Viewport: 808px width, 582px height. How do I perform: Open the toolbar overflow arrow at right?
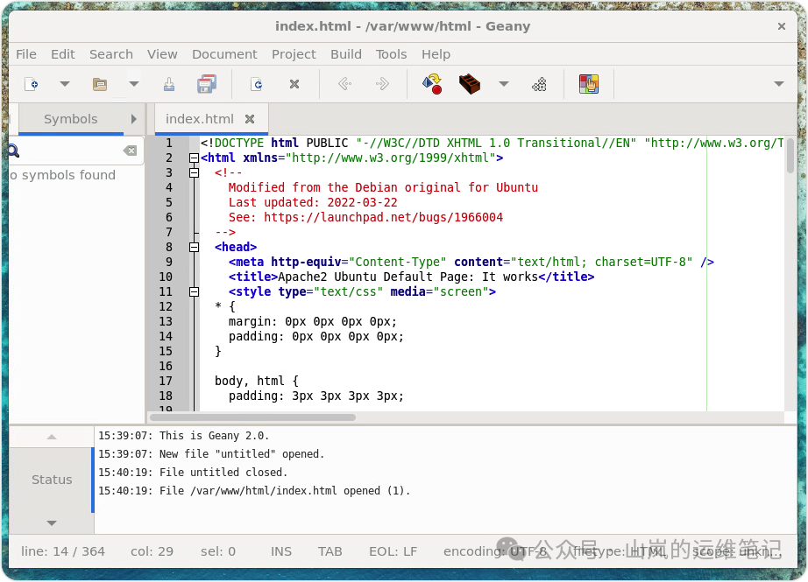tap(778, 84)
